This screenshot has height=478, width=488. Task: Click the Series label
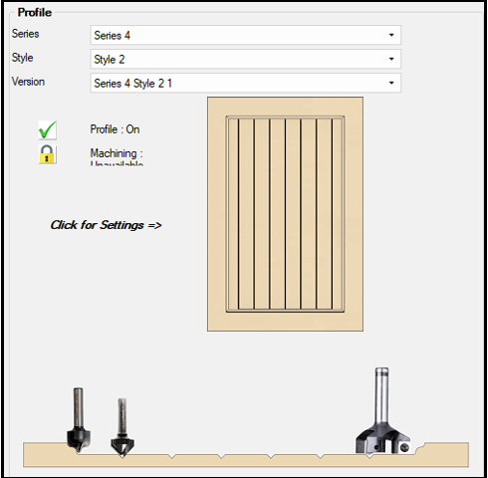[25, 34]
